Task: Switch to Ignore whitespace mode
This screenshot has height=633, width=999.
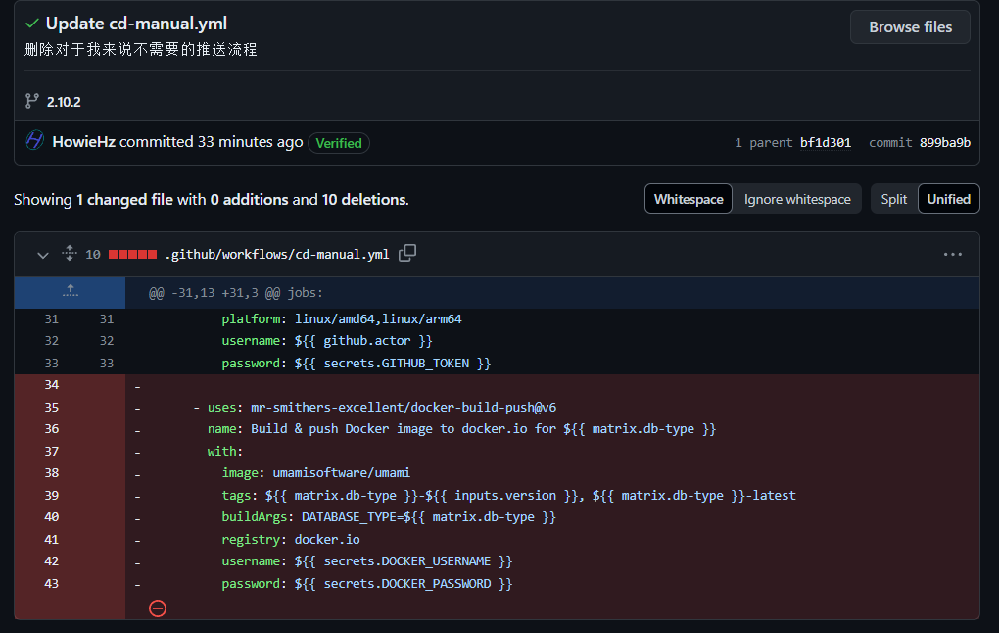Action: (x=797, y=199)
